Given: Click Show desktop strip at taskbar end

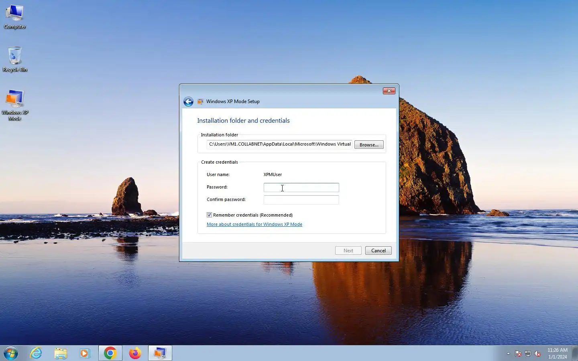Looking at the screenshot, I should tap(575, 353).
